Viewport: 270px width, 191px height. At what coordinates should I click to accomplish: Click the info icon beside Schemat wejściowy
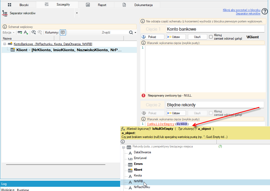[5, 27]
